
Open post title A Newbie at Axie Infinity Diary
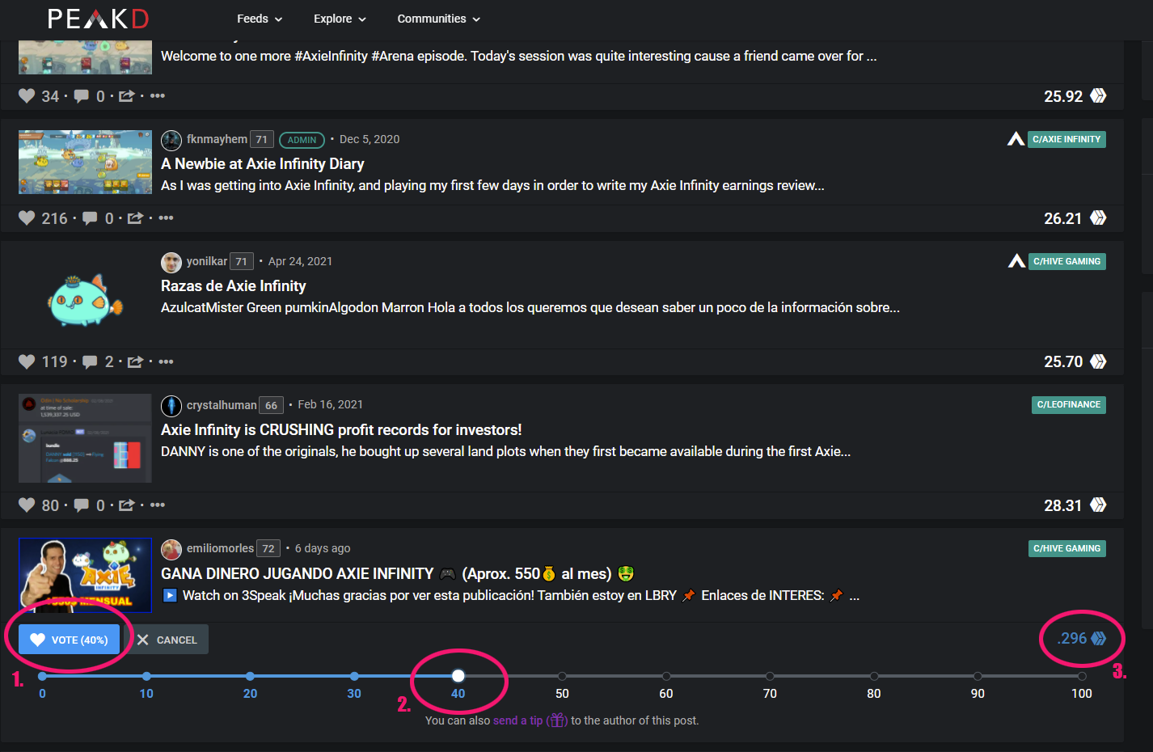tap(263, 163)
